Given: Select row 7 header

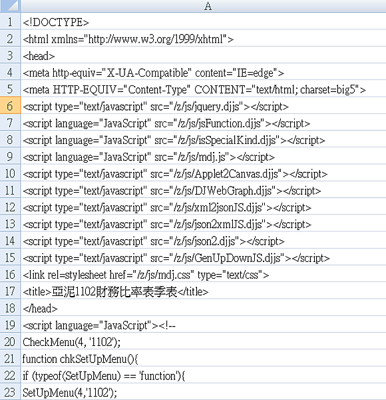Looking at the screenshot, I should click(10, 122).
